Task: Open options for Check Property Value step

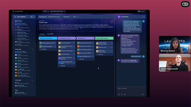Action: coord(93,50)
